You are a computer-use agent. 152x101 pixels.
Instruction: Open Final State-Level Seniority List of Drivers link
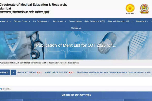coord(114,72)
